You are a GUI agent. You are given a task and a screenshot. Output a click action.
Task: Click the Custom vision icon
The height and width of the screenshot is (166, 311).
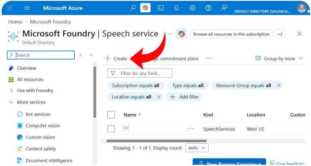20,137
